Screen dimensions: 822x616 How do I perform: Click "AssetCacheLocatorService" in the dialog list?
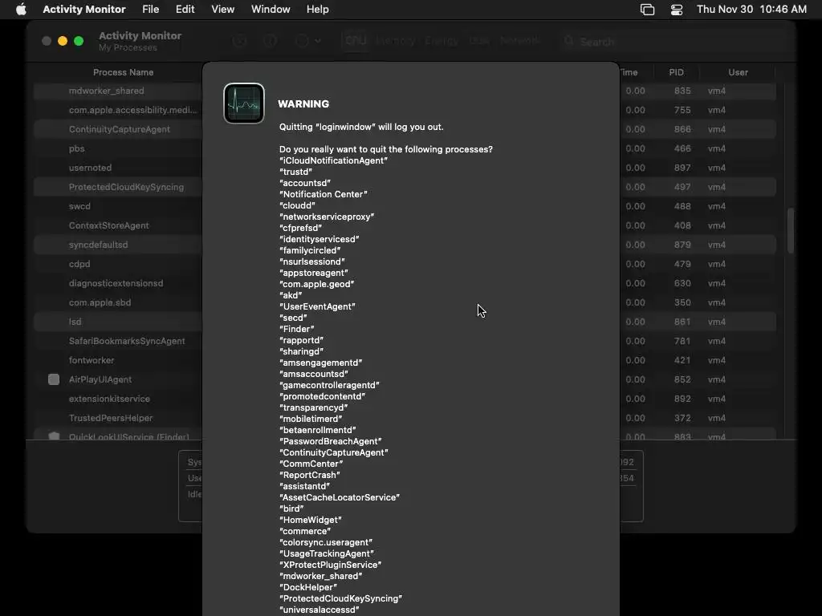click(x=340, y=497)
